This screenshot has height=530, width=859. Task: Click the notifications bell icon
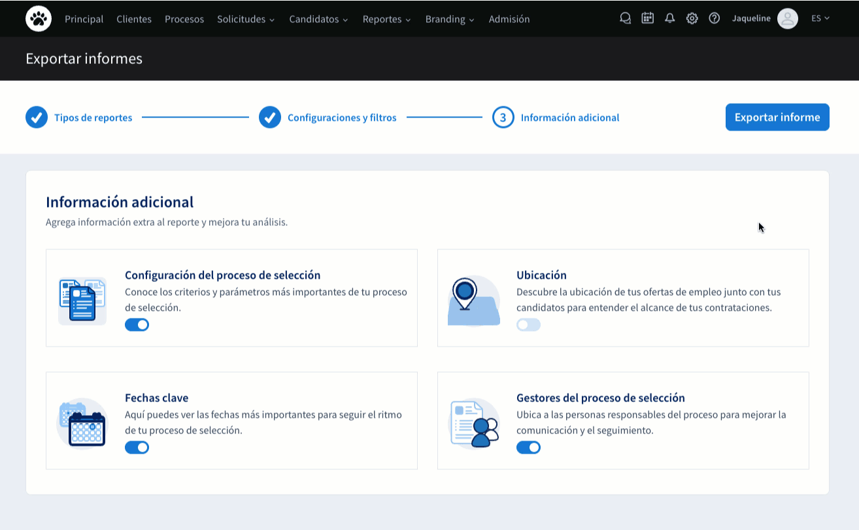[x=669, y=18]
